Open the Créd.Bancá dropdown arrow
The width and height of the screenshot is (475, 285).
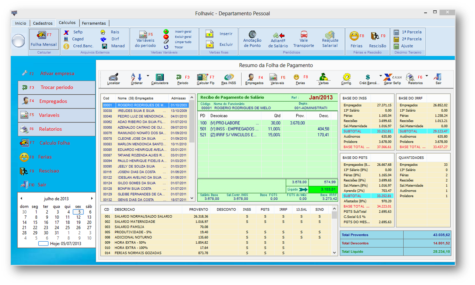(x=380, y=76)
